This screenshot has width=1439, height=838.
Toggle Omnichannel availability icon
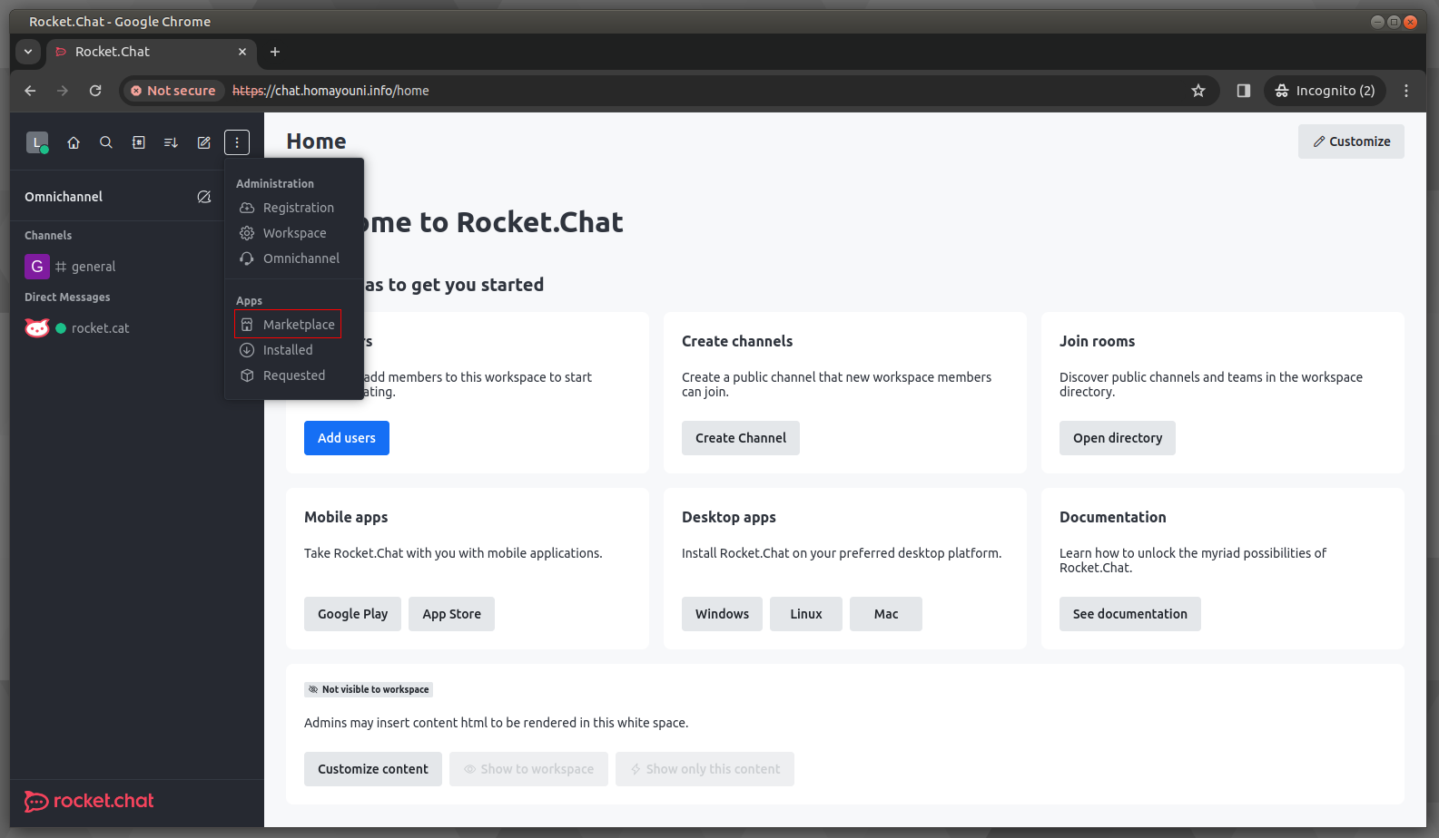(x=204, y=197)
